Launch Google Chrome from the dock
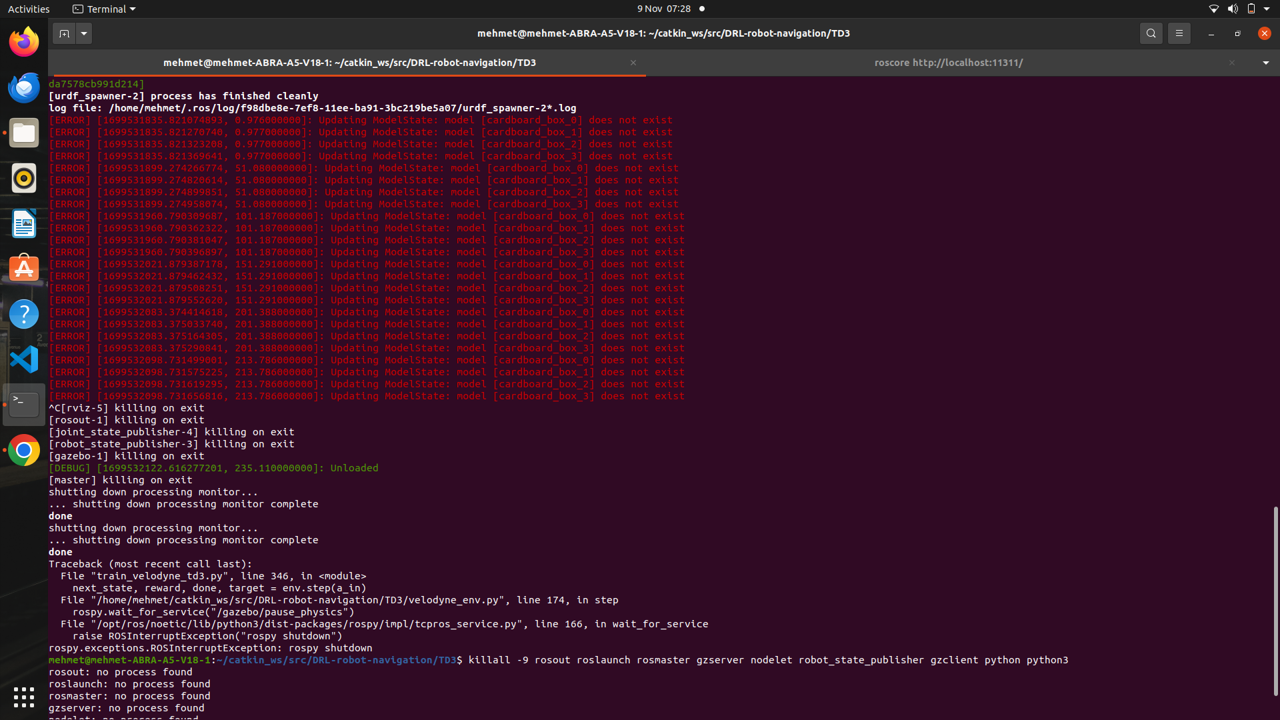The width and height of the screenshot is (1280, 720). click(x=24, y=450)
